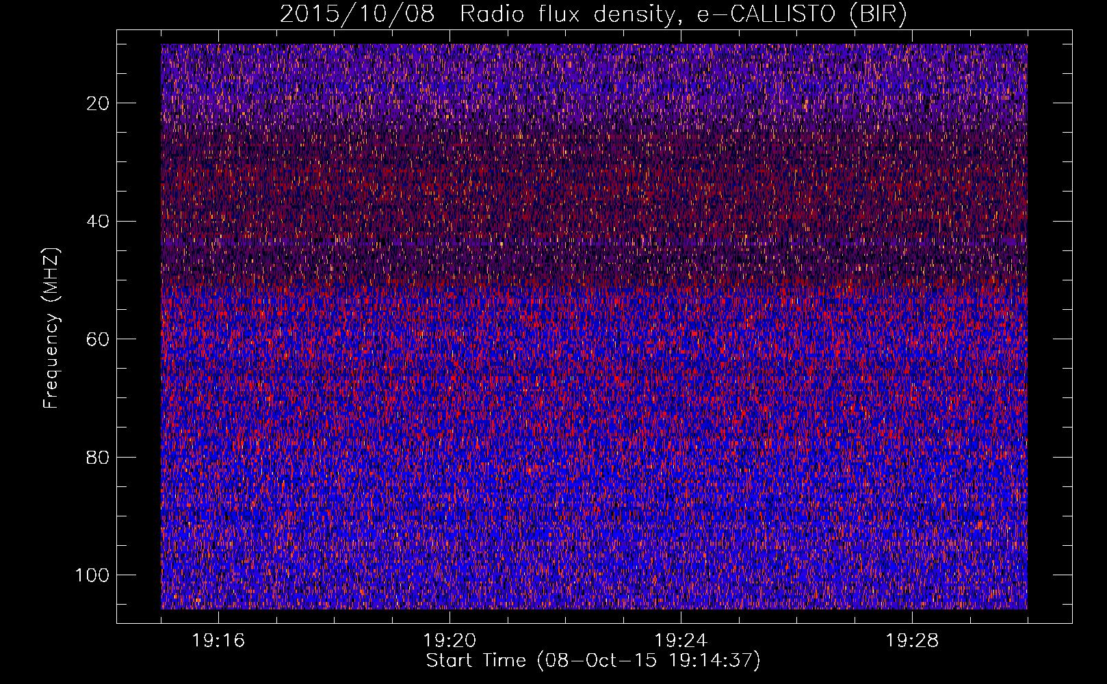
Task: Click the frequency tick label '80'
Action: [99, 457]
